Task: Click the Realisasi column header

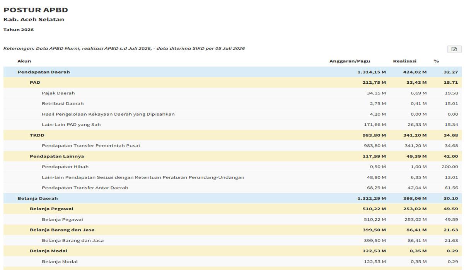Action: (404, 61)
